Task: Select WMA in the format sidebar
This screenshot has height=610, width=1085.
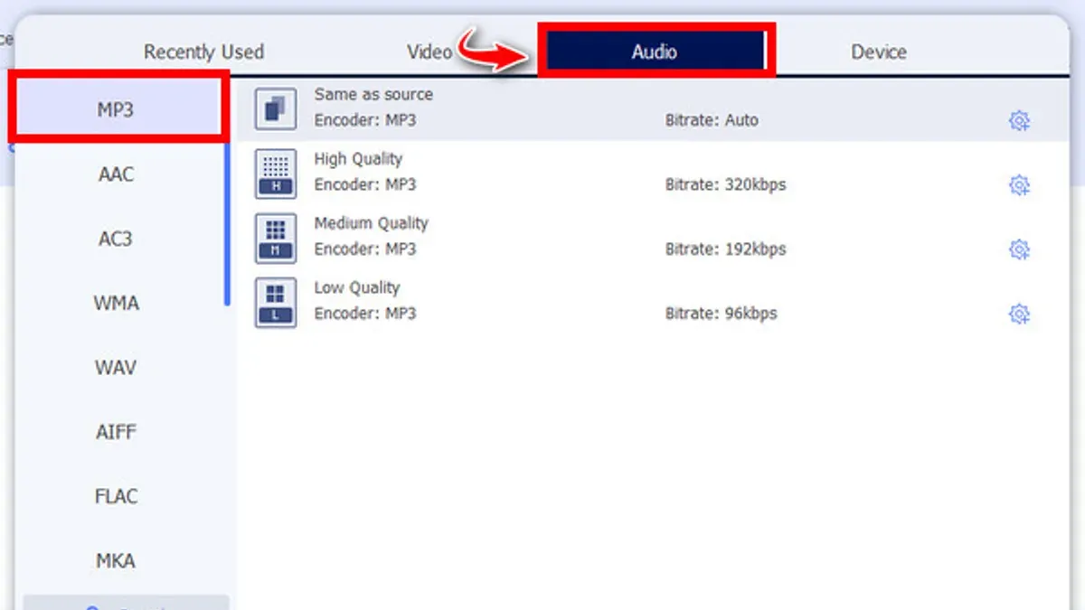Action: pos(117,303)
